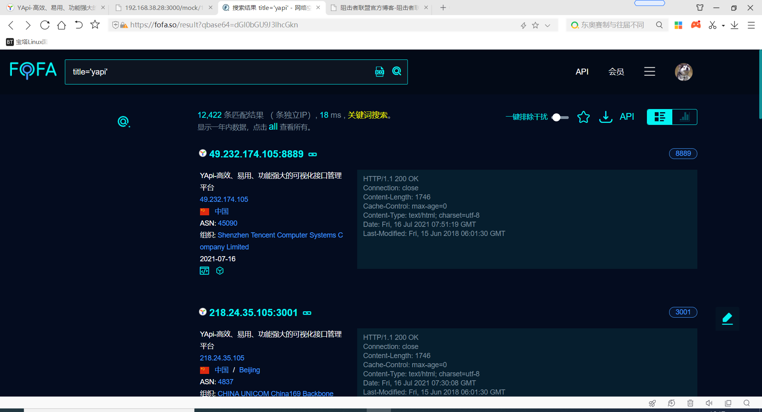Open the browser main menu icon
This screenshot has width=762, height=412.
click(751, 25)
